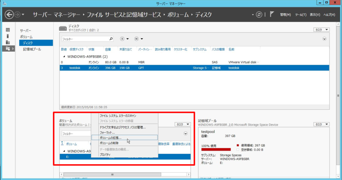Select the All Servers sidebar icon
Image resolution: width=342 pixels, height=180 pixels.
[8, 42]
